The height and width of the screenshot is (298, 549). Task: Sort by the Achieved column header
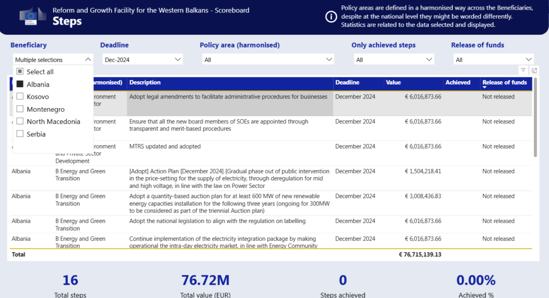(458, 82)
